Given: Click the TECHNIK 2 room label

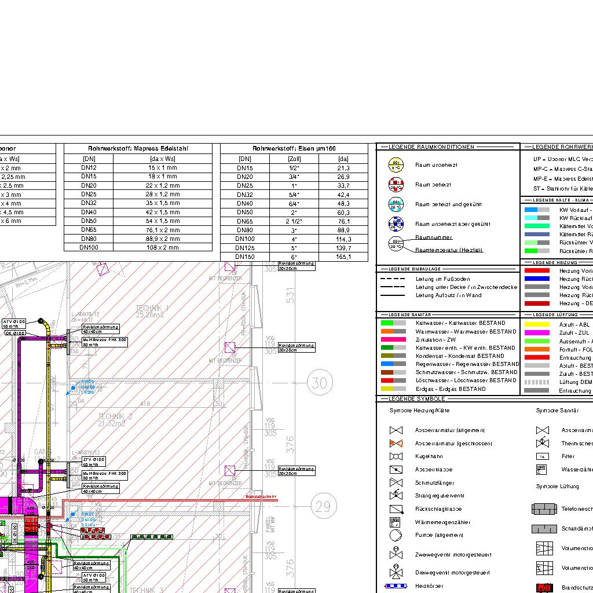Looking at the screenshot, I should point(116,417).
